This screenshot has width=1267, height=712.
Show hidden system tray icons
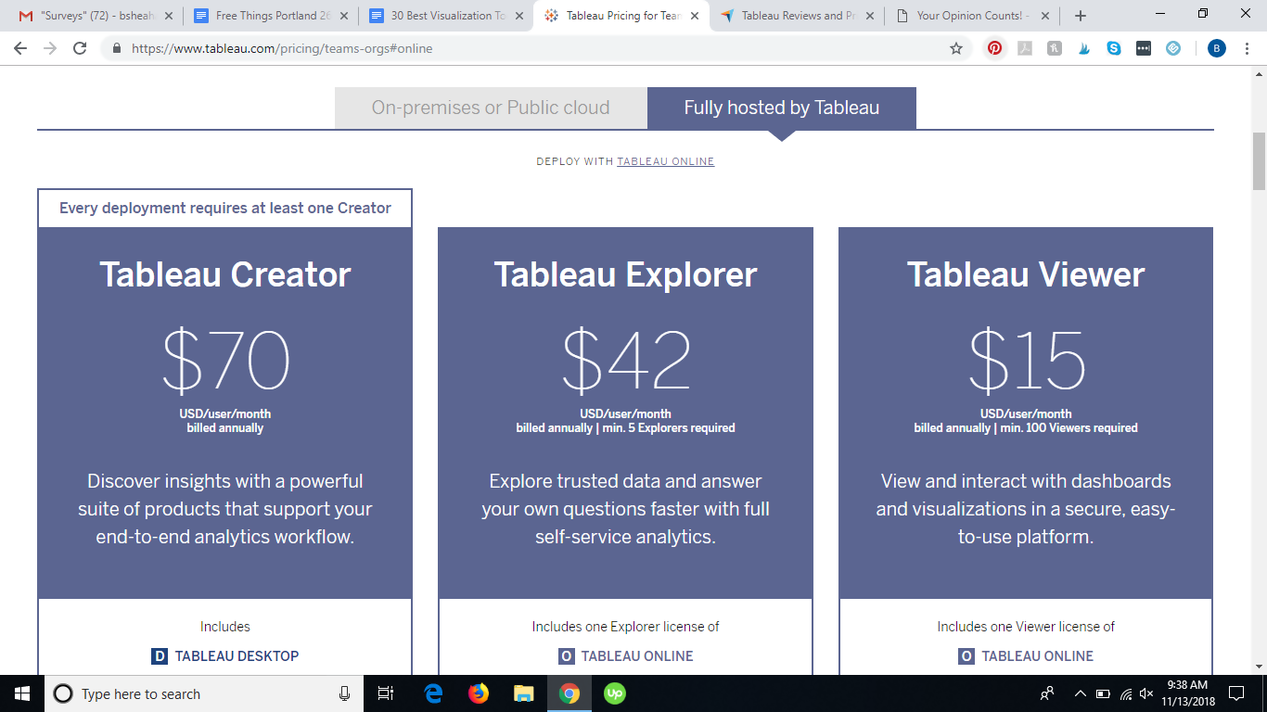pyautogui.click(x=1081, y=693)
